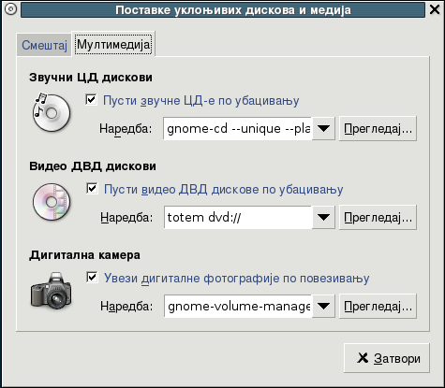This screenshot has height=388, width=445.
Task: Click the video DVD disc icon
Action: click(x=52, y=202)
